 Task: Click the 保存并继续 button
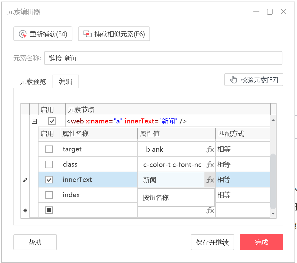click(x=212, y=242)
